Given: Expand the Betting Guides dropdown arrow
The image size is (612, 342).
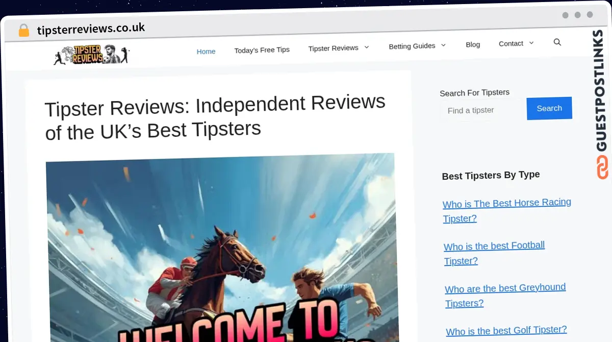Looking at the screenshot, I should coord(443,45).
